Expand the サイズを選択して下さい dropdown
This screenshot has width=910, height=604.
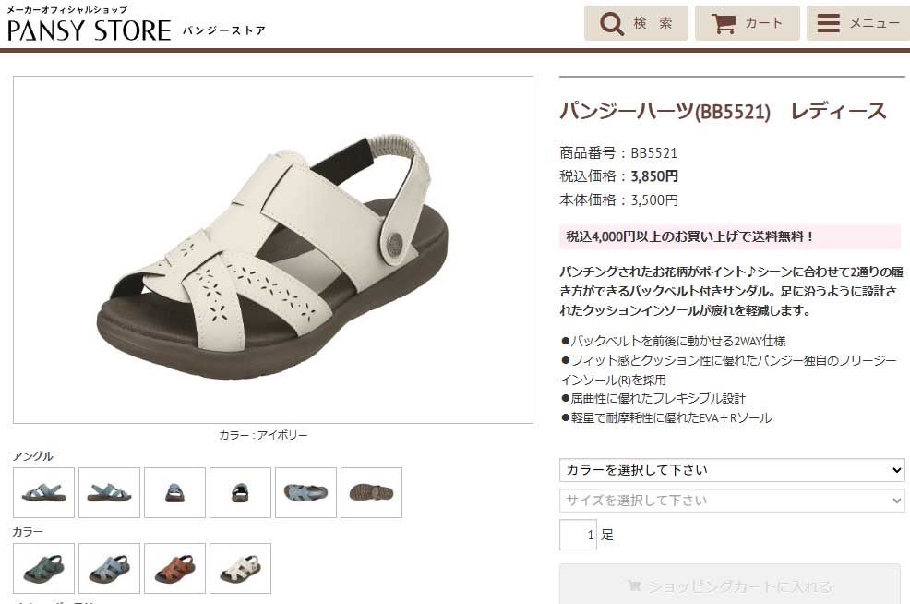732,501
